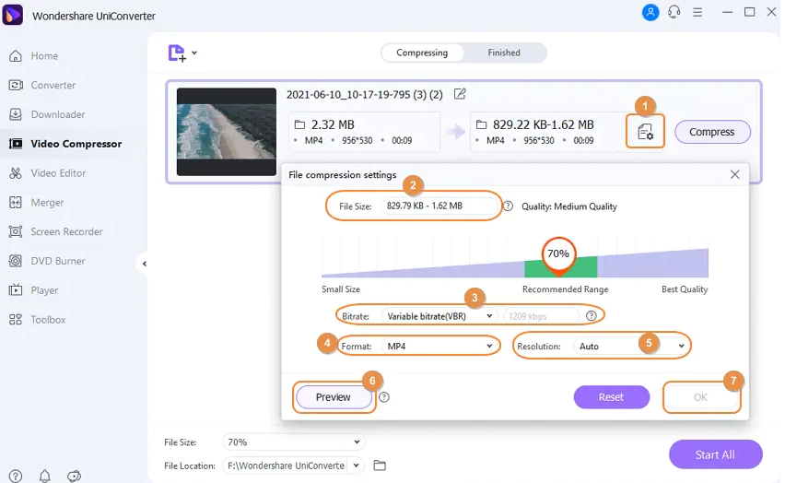Open the compression settings icon
Image resolution: width=785 pixels, height=483 pixels.
pyautogui.click(x=644, y=132)
